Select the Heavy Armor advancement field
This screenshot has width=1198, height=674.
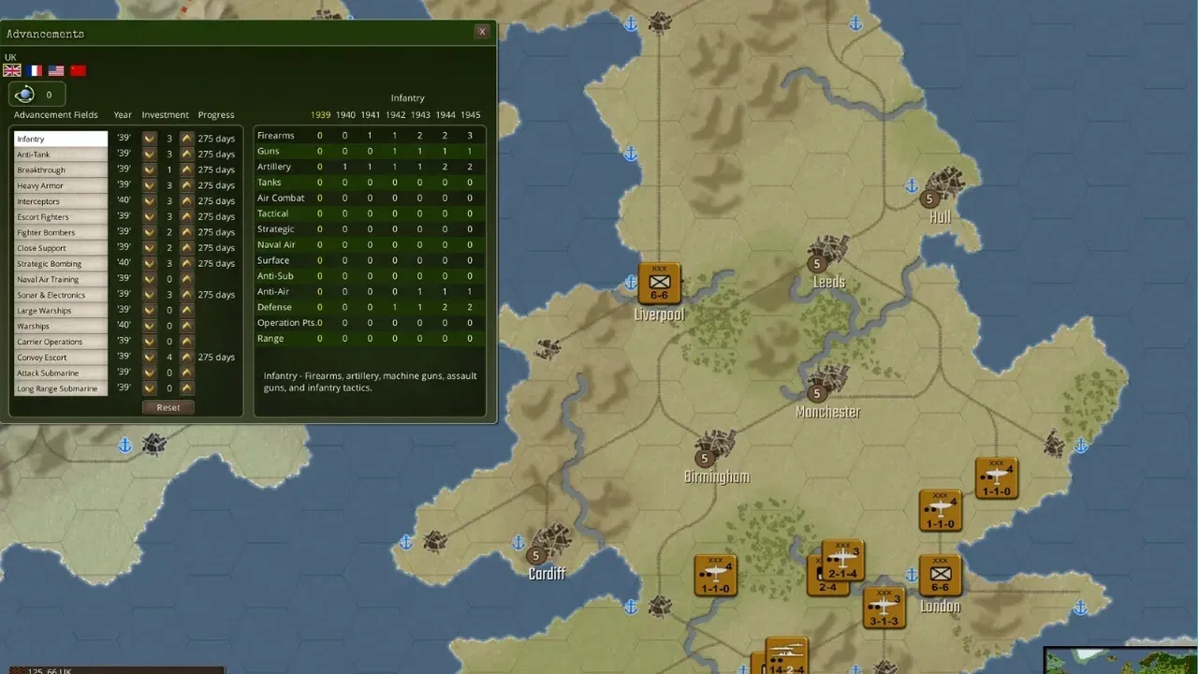(61, 185)
